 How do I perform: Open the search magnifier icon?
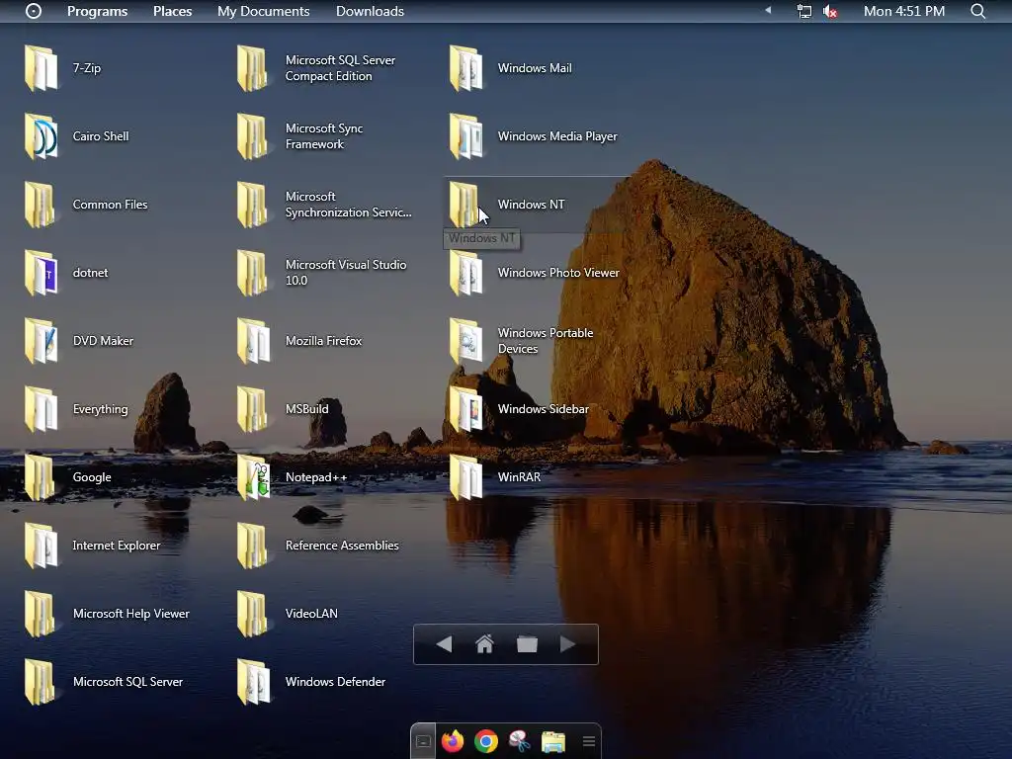977,11
